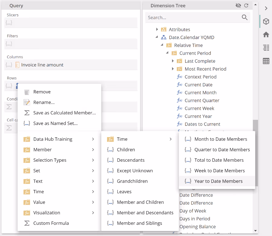Image resolution: width=272 pixels, height=236 pixels.
Task: Click the grid table icon in sidebar
Action: coord(266,61)
